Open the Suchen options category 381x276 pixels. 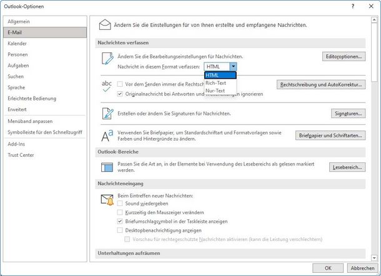tap(45, 76)
